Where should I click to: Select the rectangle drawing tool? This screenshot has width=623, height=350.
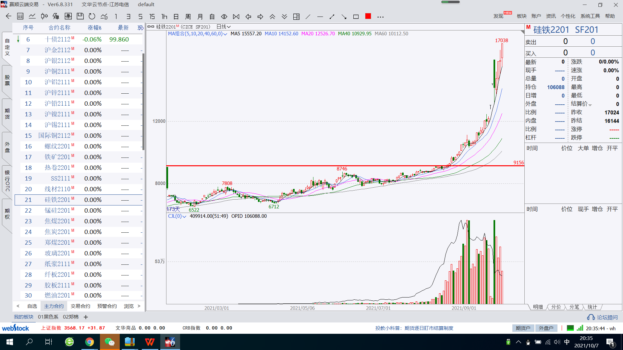click(x=356, y=16)
